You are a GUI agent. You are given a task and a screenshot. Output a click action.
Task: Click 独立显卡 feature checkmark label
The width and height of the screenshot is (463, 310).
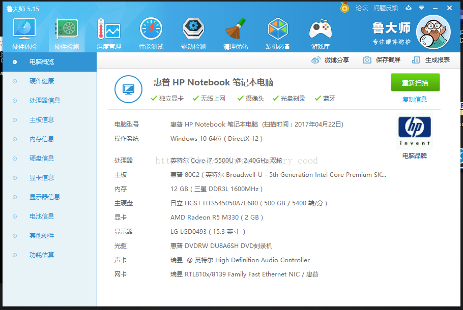(x=167, y=99)
